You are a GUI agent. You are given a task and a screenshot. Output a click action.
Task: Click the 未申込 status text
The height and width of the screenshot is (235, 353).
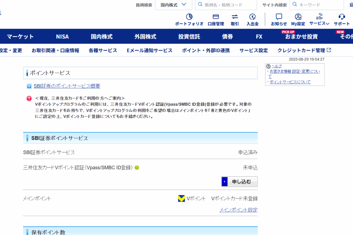tap(250, 168)
